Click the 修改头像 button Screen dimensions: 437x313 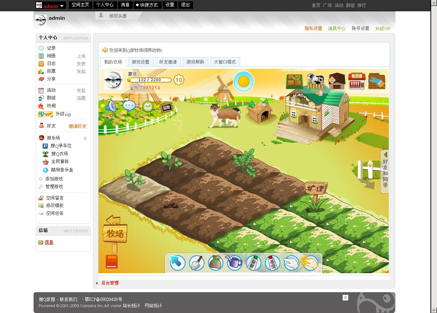coord(117,16)
